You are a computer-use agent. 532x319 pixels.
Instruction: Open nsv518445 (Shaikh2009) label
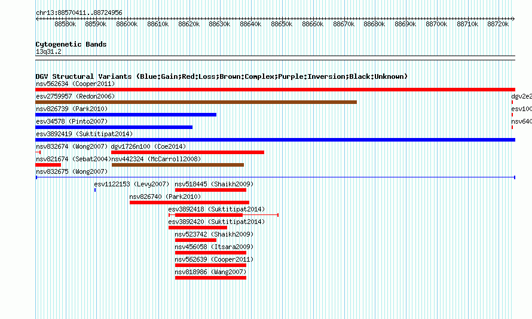[214, 184]
